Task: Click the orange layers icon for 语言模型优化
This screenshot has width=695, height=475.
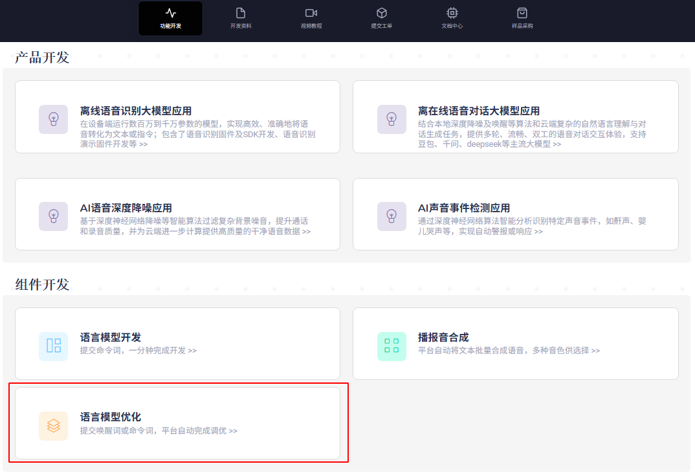Action: (53, 426)
